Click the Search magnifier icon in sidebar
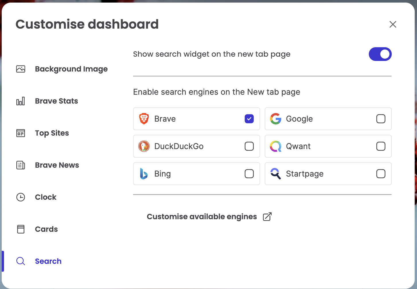The image size is (417, 289). (21, 261)
